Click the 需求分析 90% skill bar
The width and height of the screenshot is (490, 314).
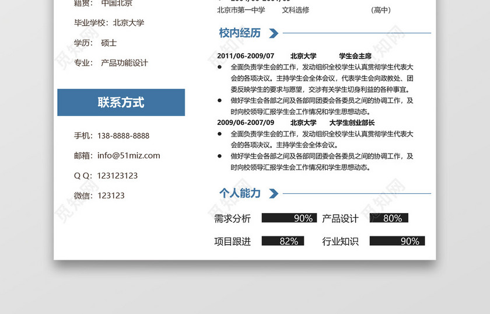289,218
